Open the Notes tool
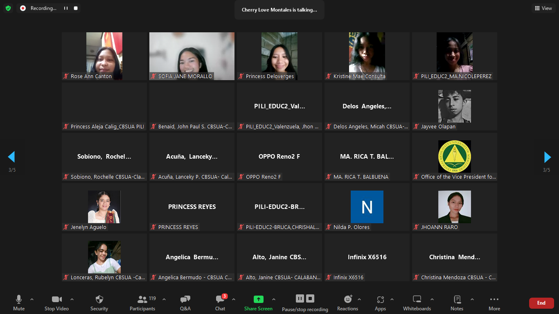This screenshot has width=559, height=314. click(457, 303)
